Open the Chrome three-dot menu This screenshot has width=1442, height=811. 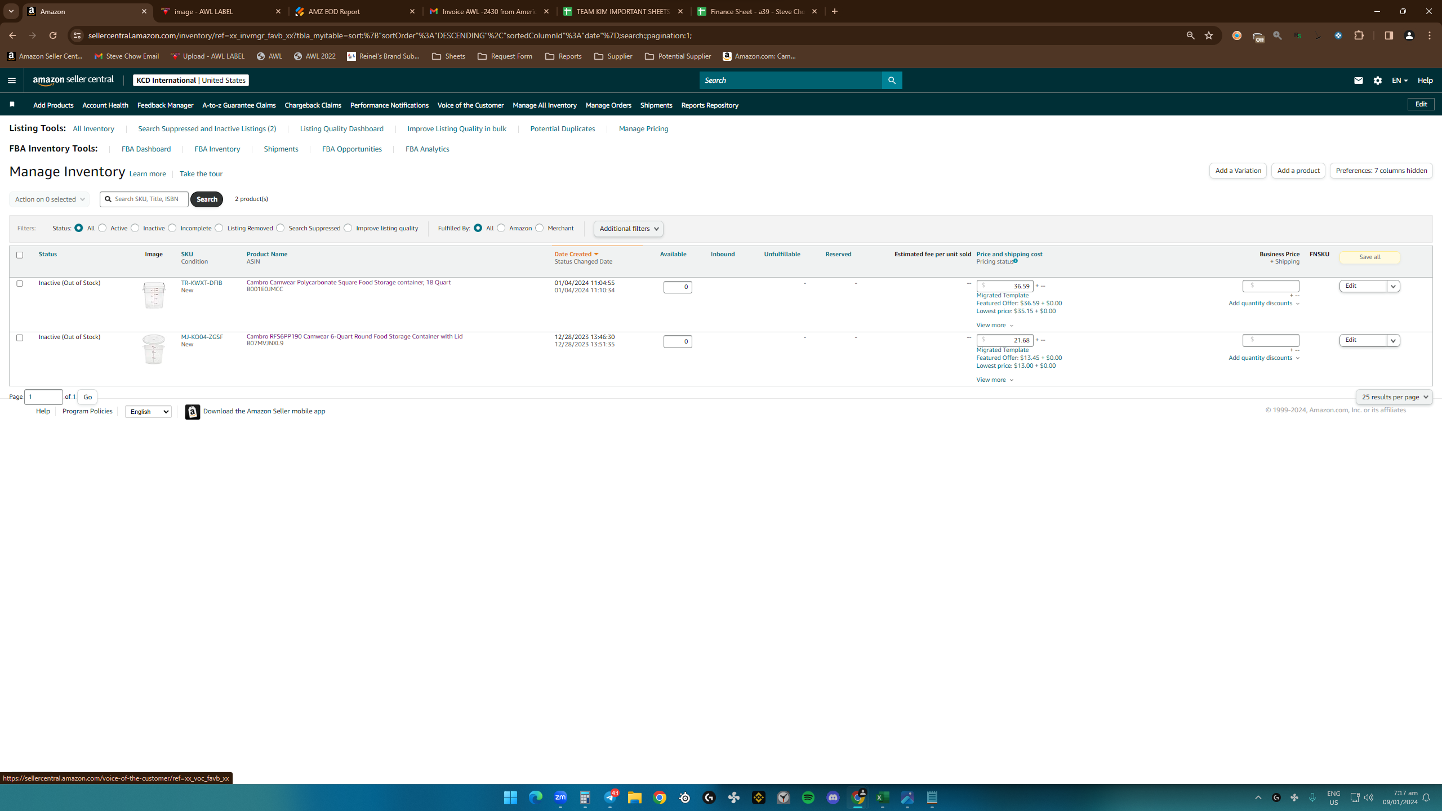tap(1430, 35)
